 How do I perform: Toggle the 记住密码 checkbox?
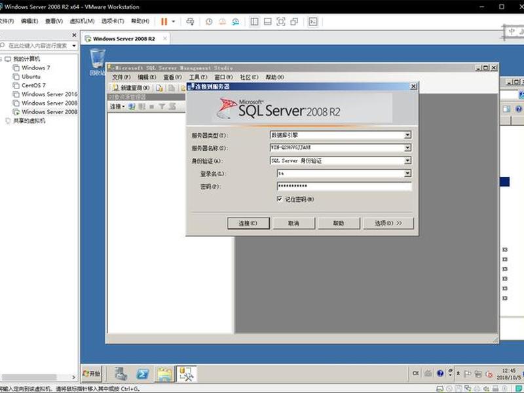[x=280, y=199]
